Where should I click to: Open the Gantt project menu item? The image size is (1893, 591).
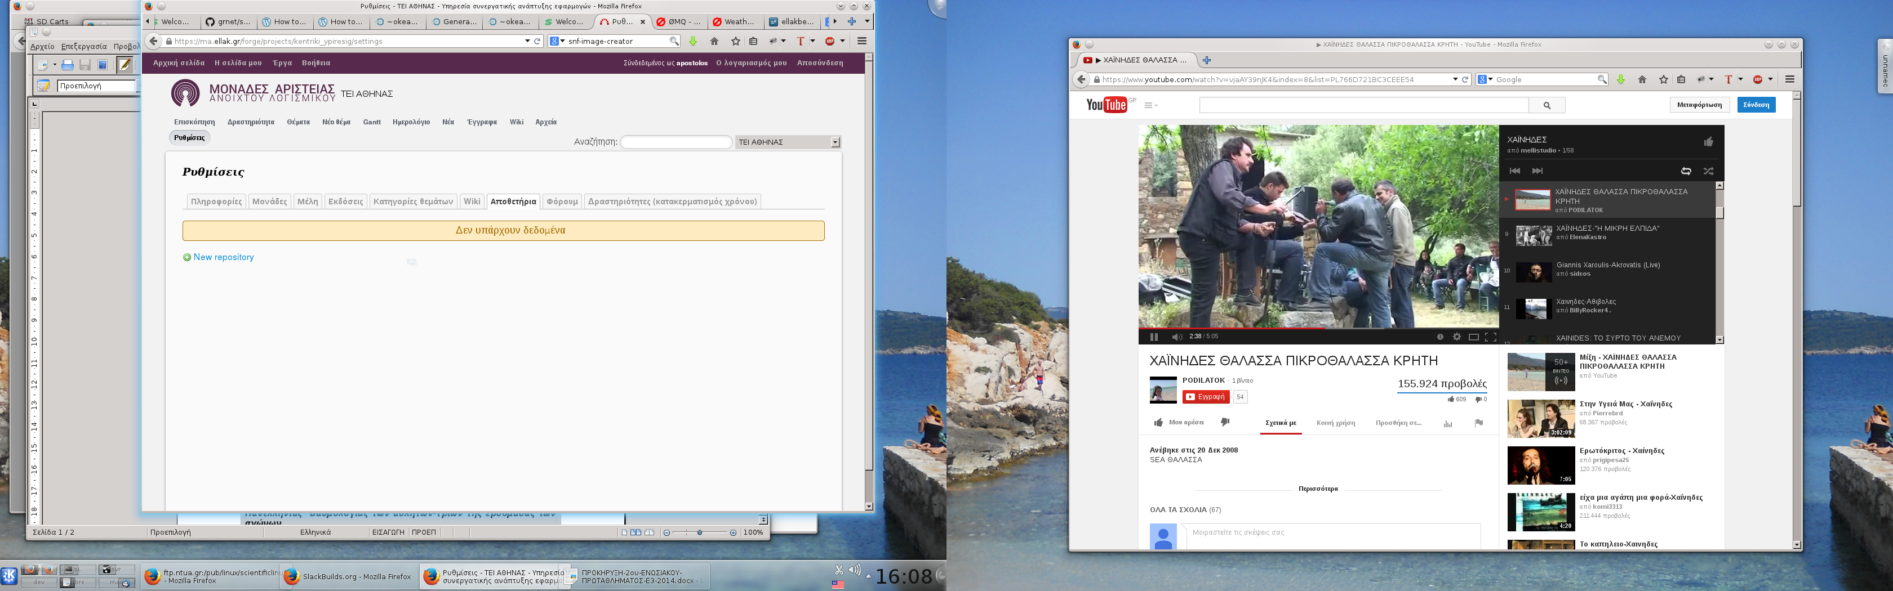tap(372, 123)
